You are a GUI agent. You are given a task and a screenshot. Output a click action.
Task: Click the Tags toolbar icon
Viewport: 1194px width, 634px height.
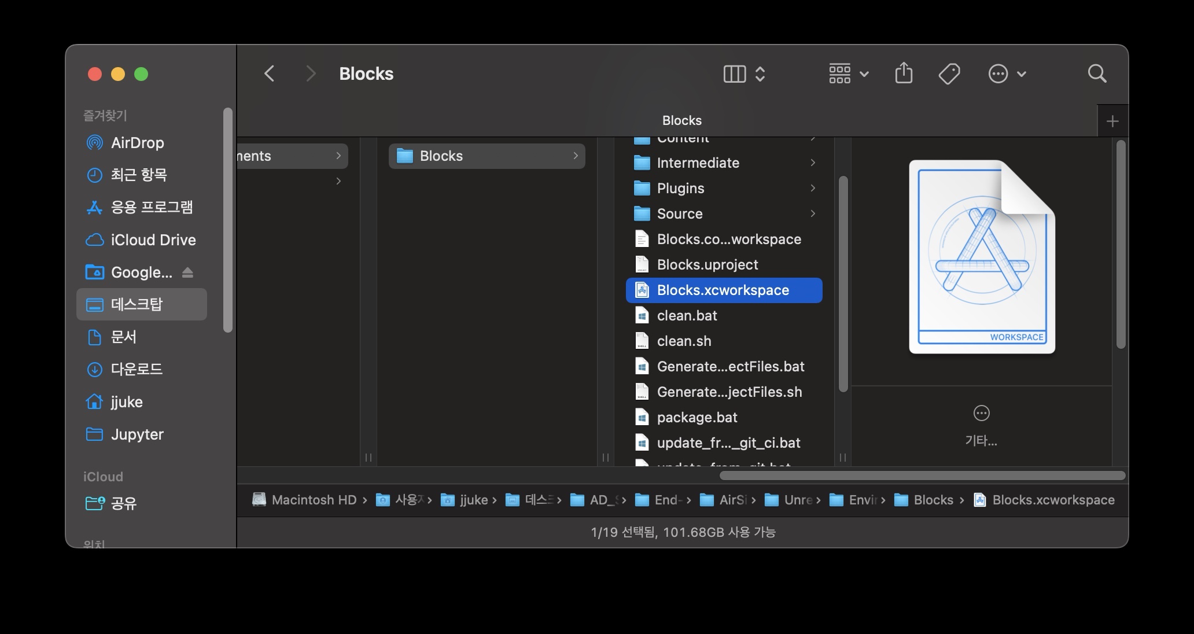[949, 73]
